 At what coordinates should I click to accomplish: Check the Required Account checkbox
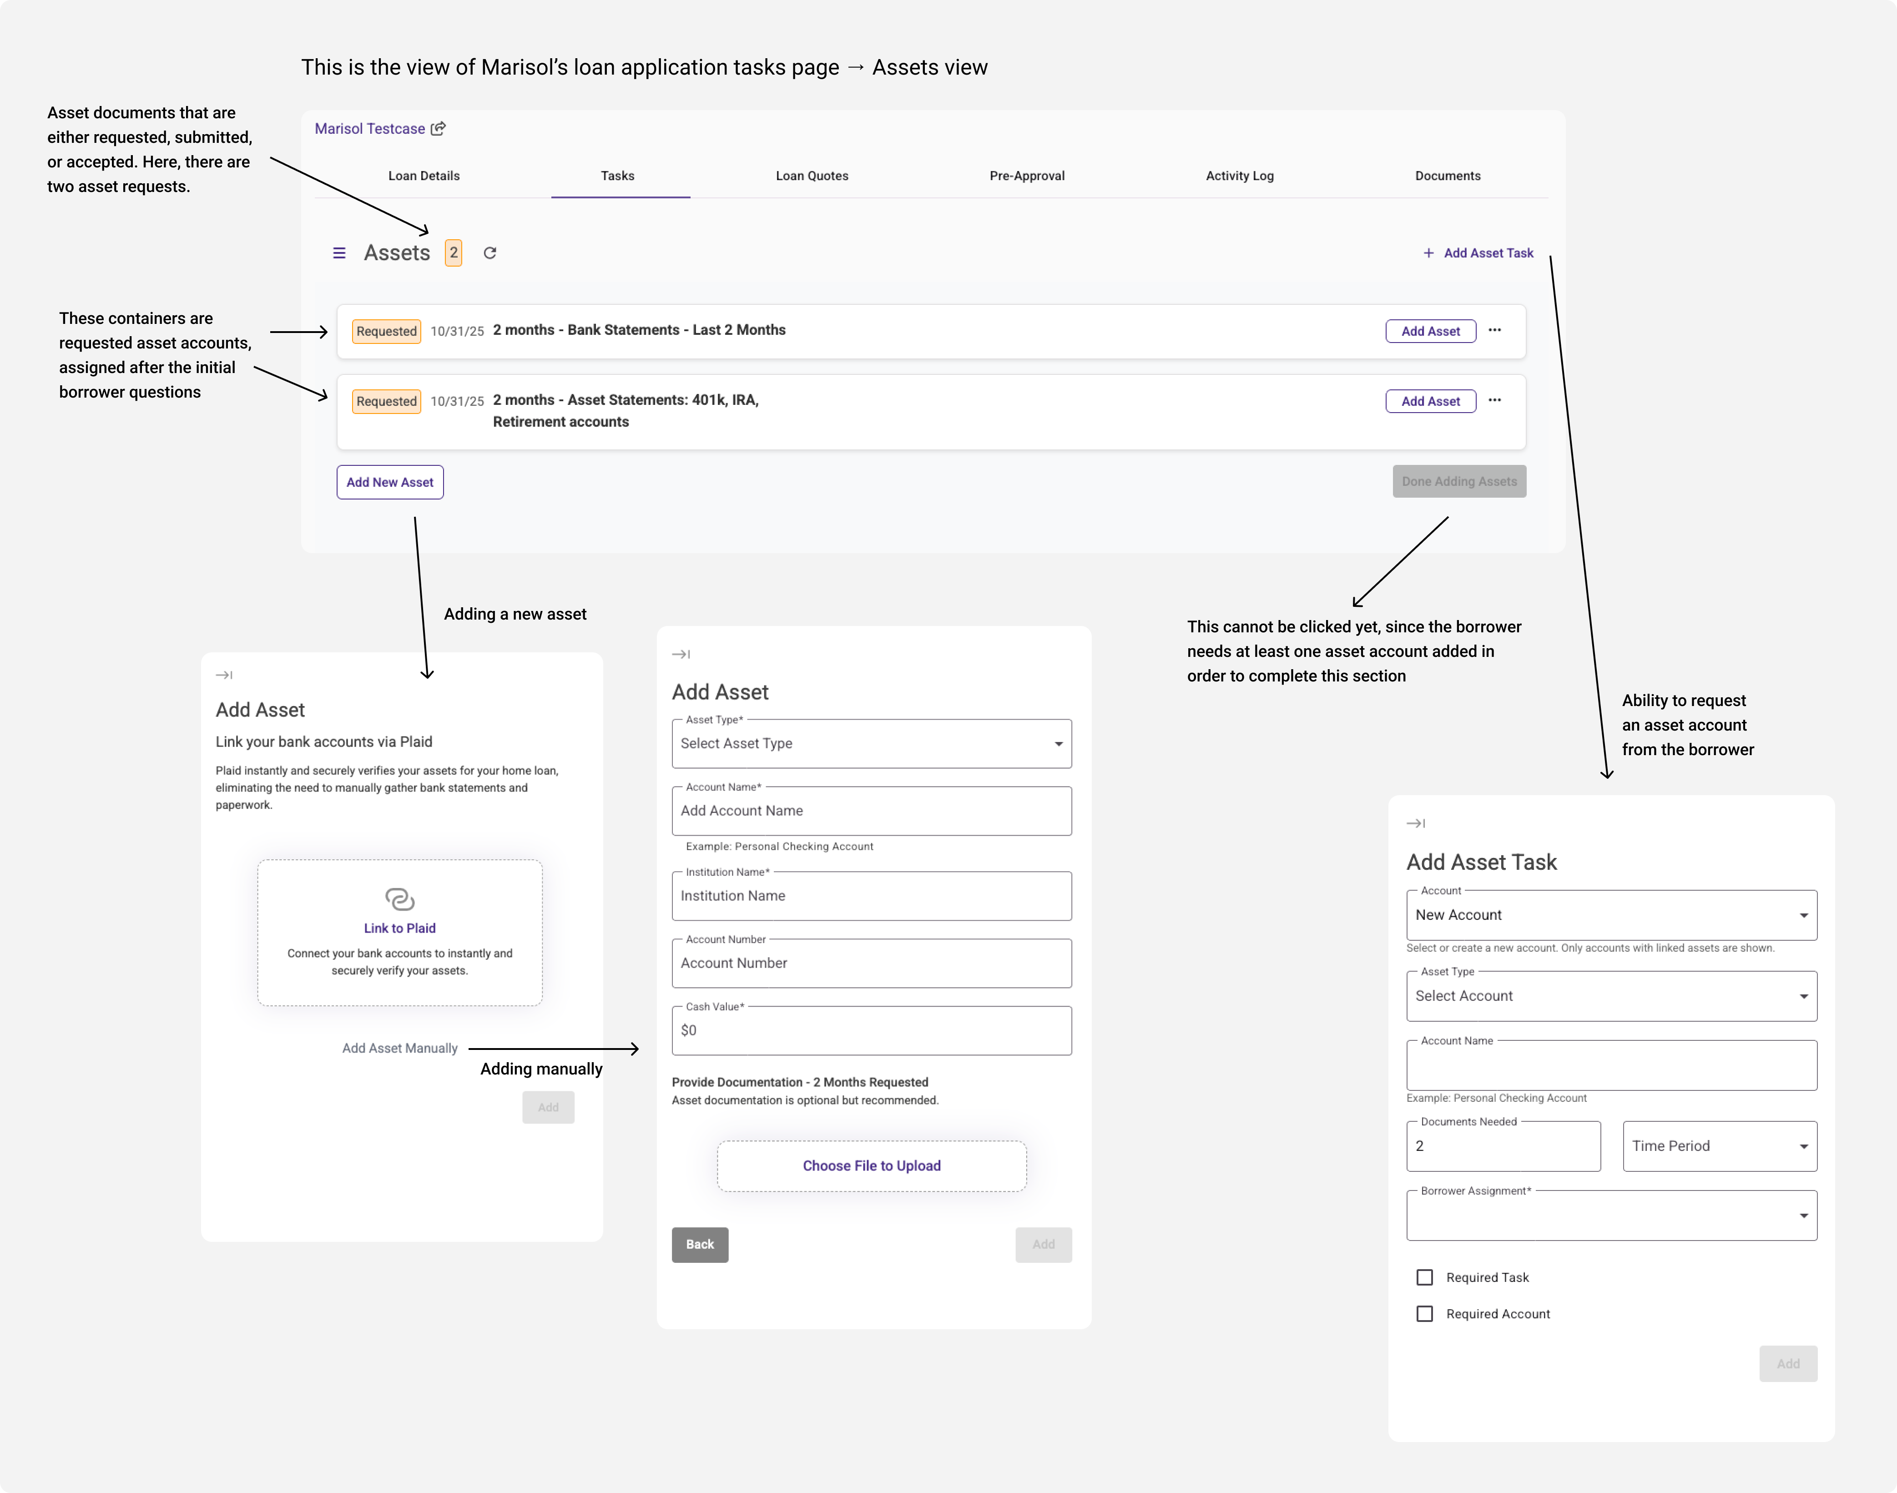pos(1425,1314)
